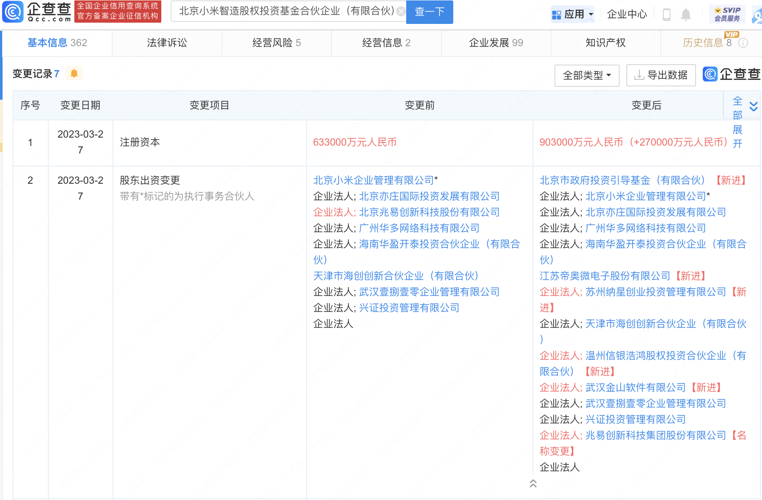Open 武汉金山软件有限公司 link

click(x=635, y=388)
